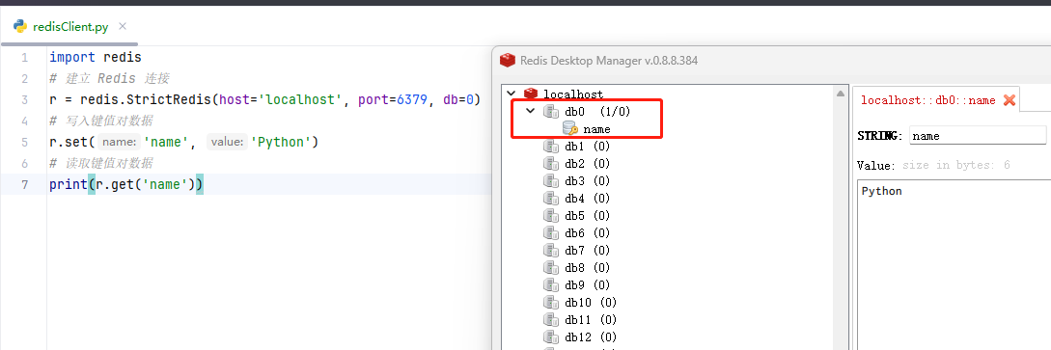
Task: Select db1 (0) database
Action: click(587, 147)
